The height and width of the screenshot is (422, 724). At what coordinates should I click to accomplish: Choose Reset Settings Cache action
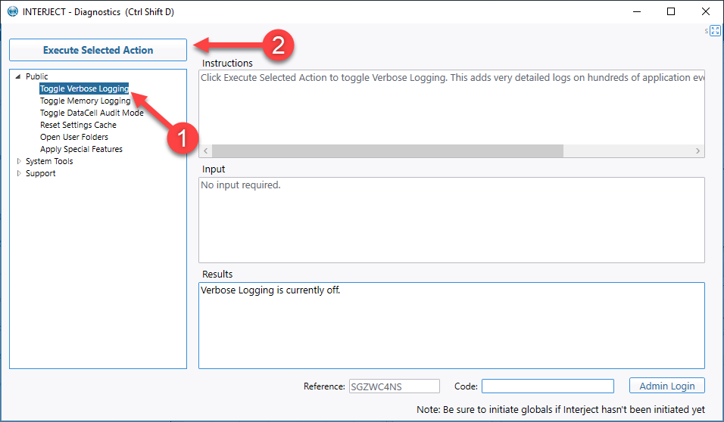point(78,125)
